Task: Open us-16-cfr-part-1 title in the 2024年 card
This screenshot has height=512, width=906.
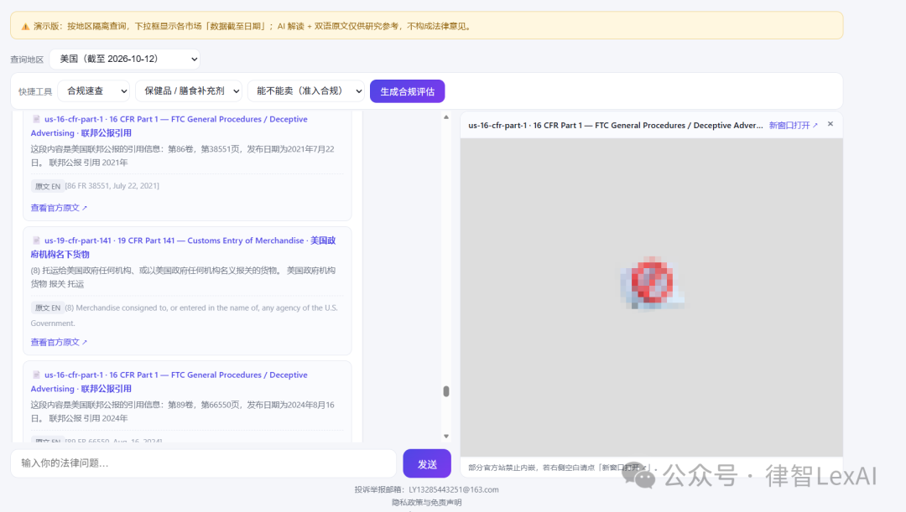Action: tap(169, 381)
